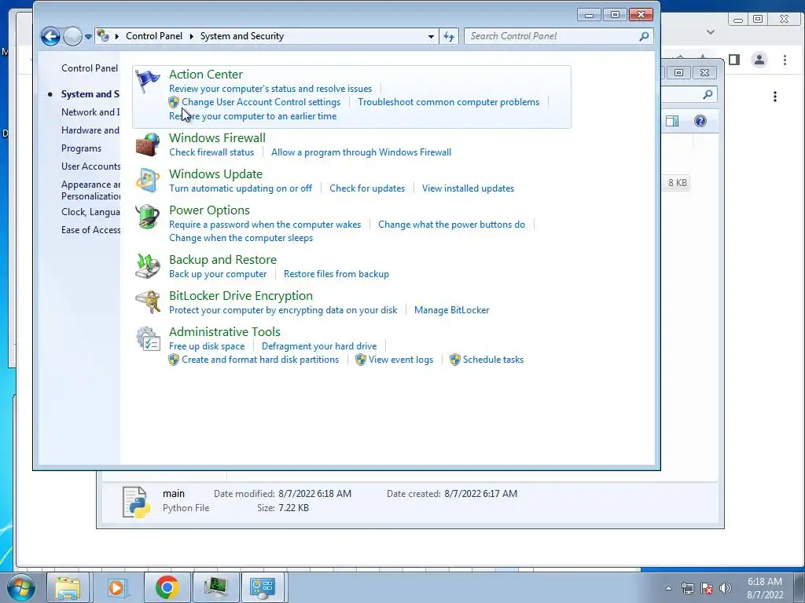Click the Control Panel icon in address bar
The width and height of the screenshot is (805, 603).
point(103,36)
